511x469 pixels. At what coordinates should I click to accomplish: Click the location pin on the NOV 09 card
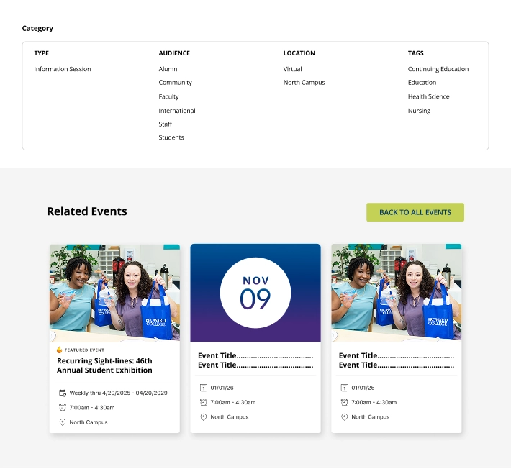coord(204,417)
